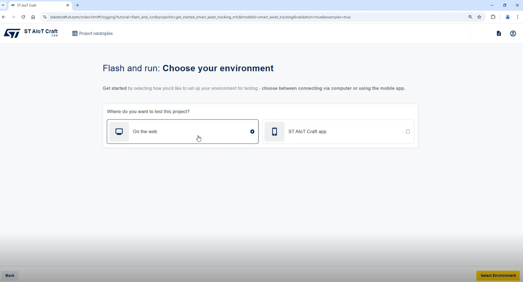Open the tab search dropdown arrow
Image resolution: width=523 pixels, height=282 pixels.
(x=3, y=5)
